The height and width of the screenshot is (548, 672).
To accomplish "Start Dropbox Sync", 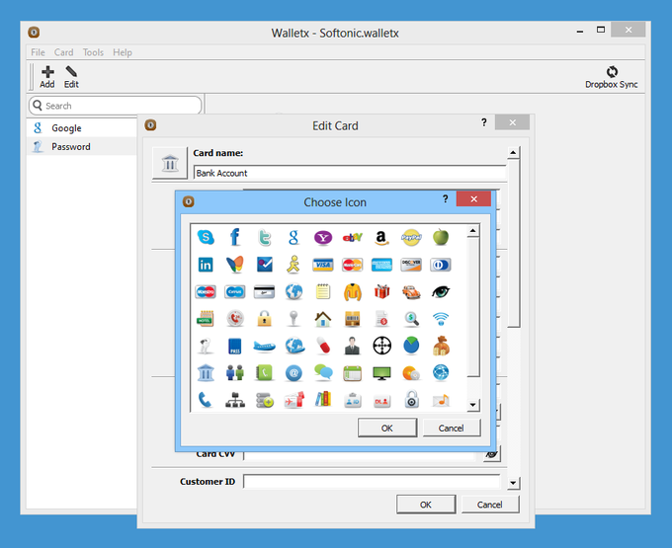I will [612, 77].
